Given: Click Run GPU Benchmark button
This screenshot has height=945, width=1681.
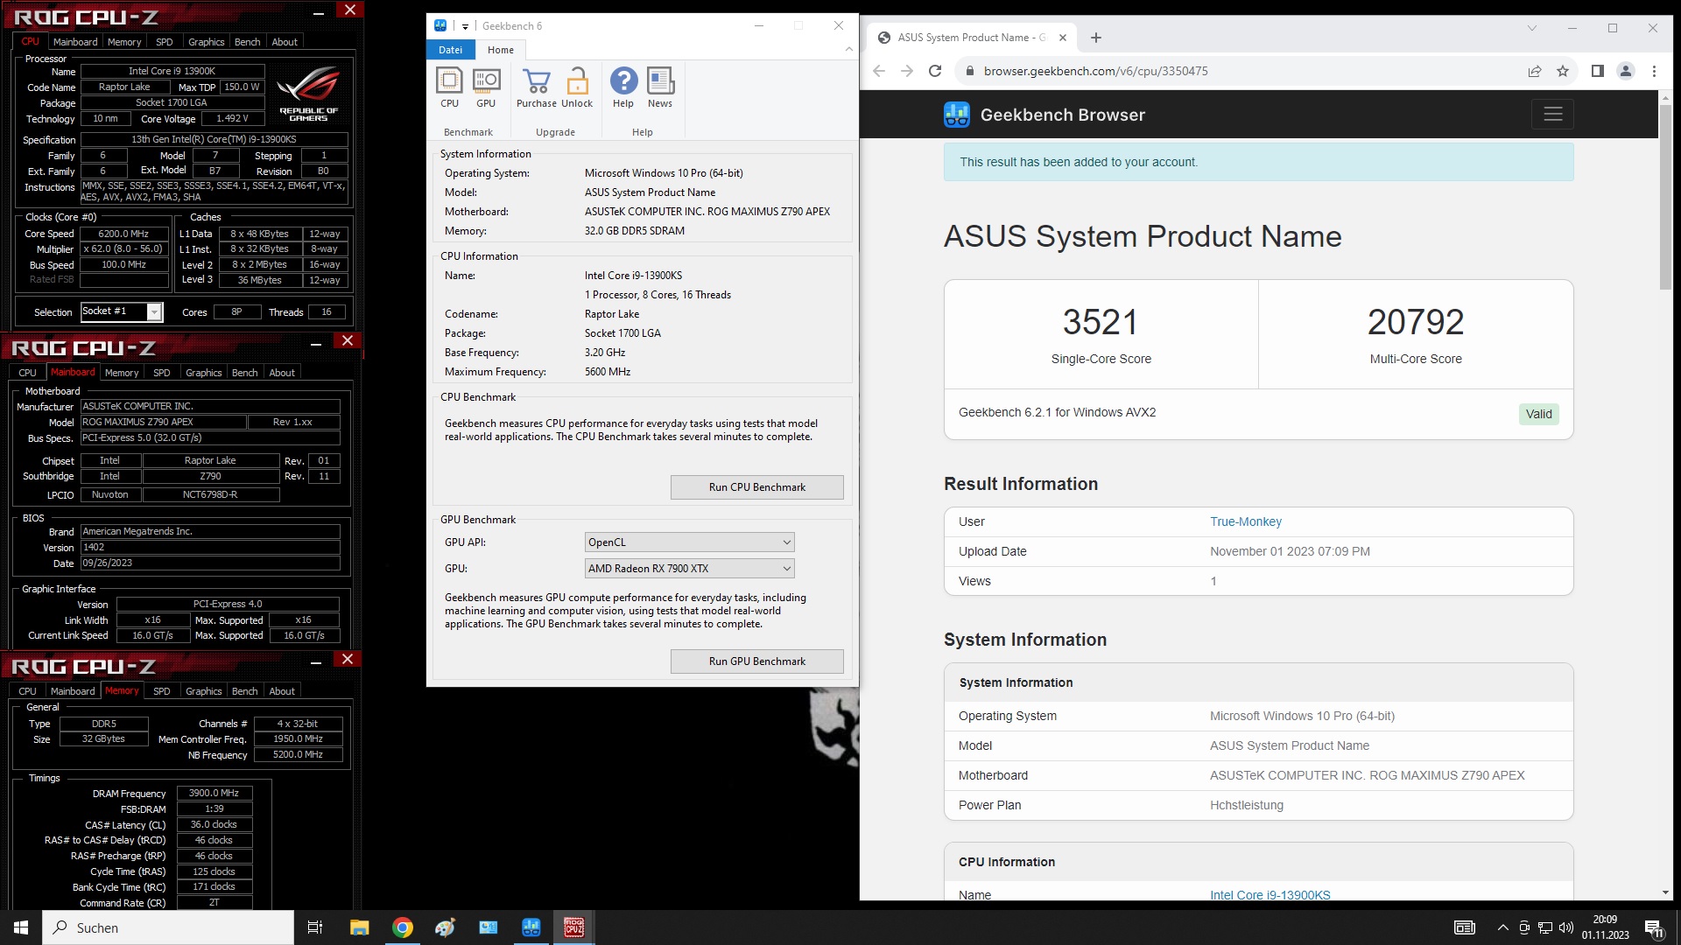Looking at the screenshot, I should pos(756,661).
